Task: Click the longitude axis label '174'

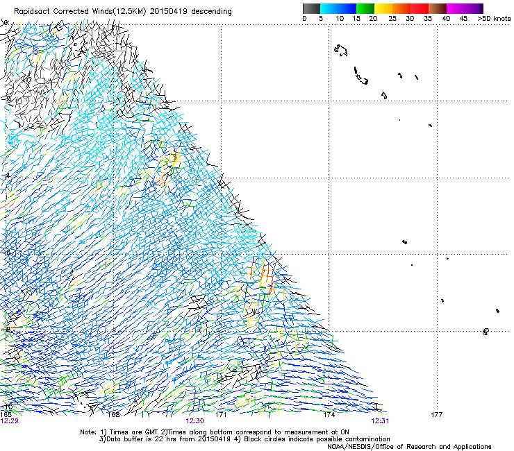Action: tap(329, 415)
